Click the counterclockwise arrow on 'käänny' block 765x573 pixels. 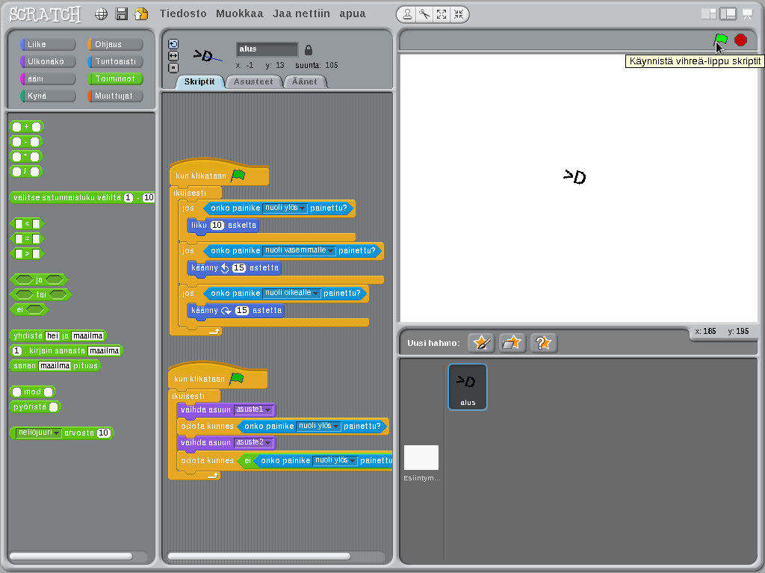click(225, 268)
